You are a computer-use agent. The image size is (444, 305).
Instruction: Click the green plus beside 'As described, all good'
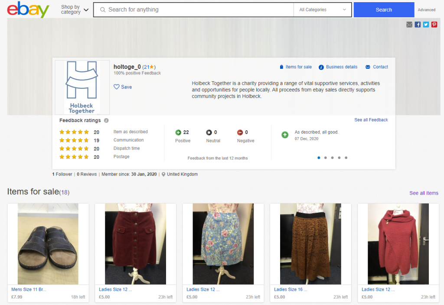tap(285, 135)
